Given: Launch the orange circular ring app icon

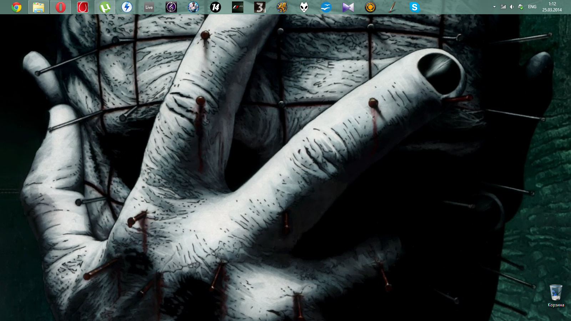Looking at the screenshot, I should point(370,7).
